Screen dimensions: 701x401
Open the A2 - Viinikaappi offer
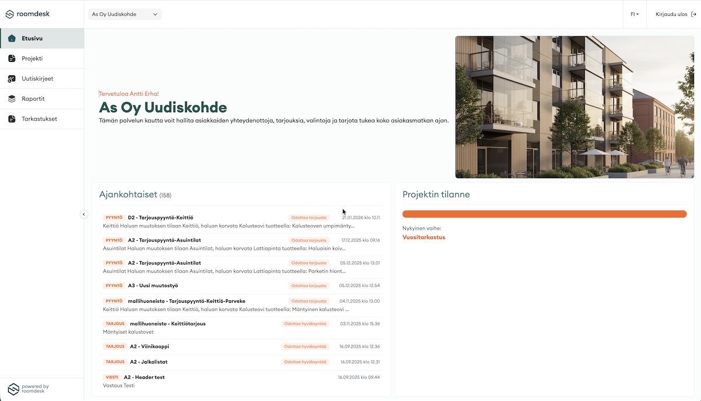pos(150,347)
